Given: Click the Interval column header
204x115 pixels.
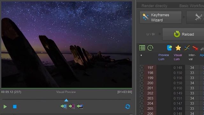Looking at the screenshot, I should (192, 57).
